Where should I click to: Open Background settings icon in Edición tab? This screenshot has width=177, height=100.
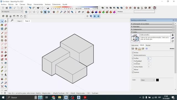tap(139, 49)
